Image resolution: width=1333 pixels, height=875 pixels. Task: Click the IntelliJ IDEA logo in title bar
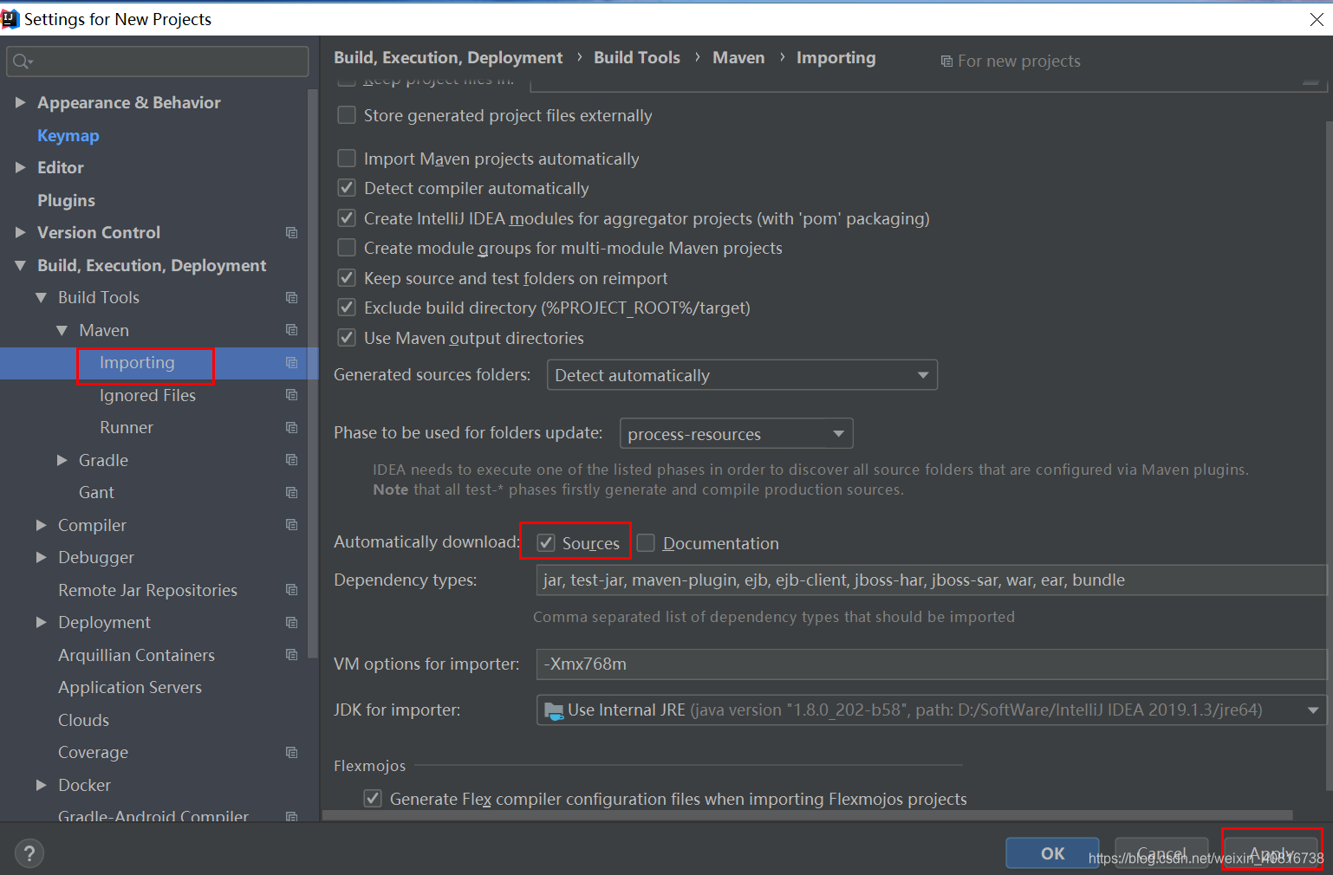tap(10, 18)
